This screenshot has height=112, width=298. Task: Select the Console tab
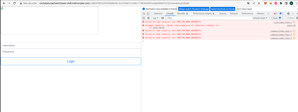[170, 13]
